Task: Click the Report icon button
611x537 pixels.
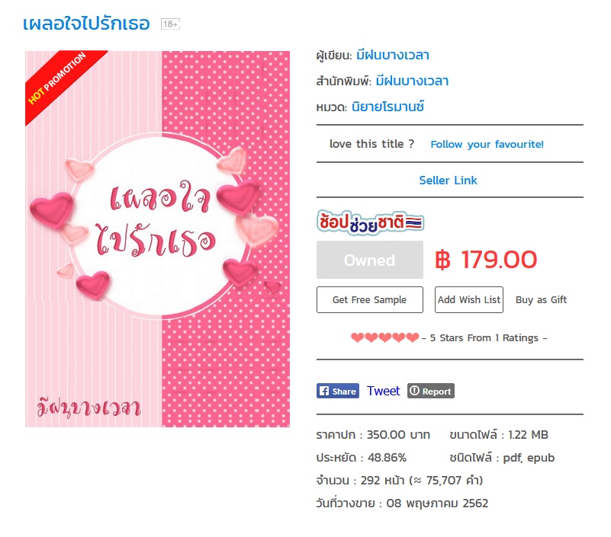Action: coord(430,391)
